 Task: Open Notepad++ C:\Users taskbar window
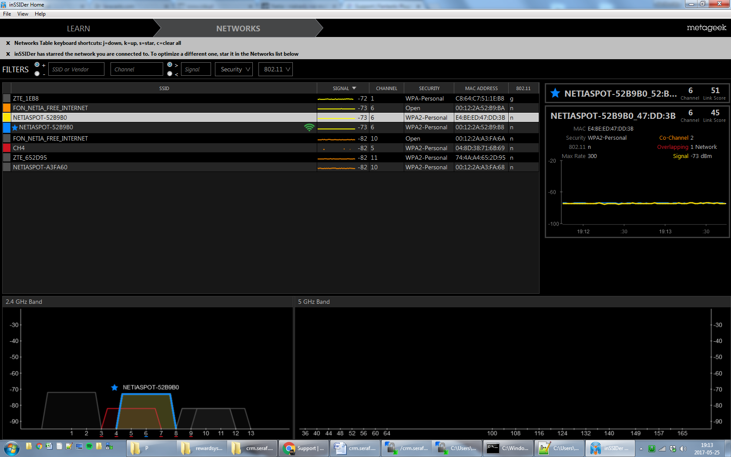click(x=559, y=448)
